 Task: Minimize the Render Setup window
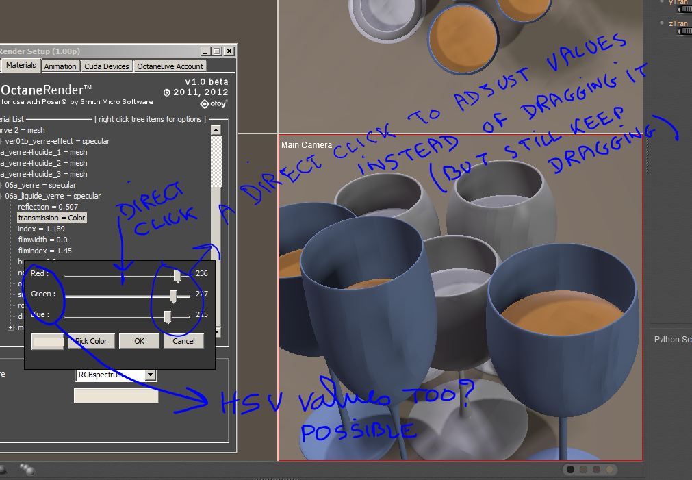pos(205,51)
